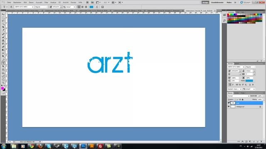Center text in options bar
Screen dimensions: 266x149
82,7
